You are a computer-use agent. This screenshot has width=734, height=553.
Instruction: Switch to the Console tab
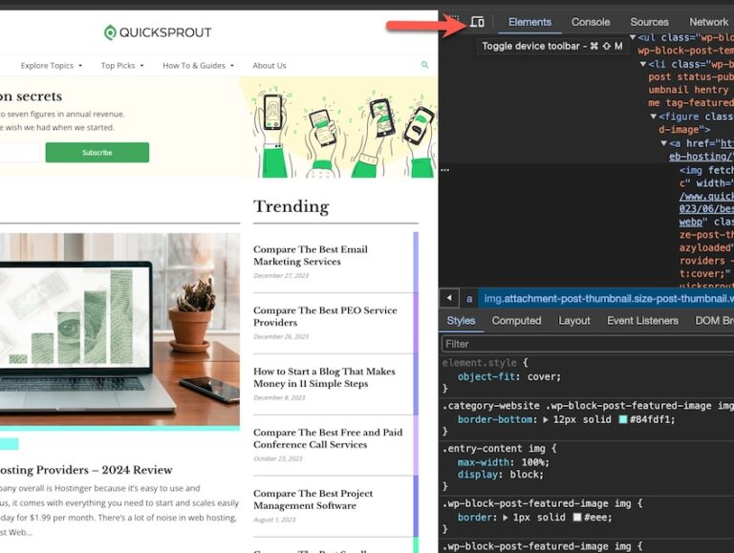click(x=590, y=22)
